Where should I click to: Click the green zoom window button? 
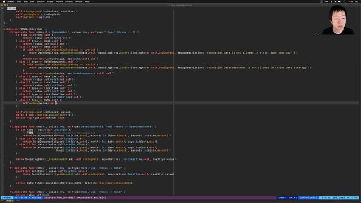pos(7,5)
